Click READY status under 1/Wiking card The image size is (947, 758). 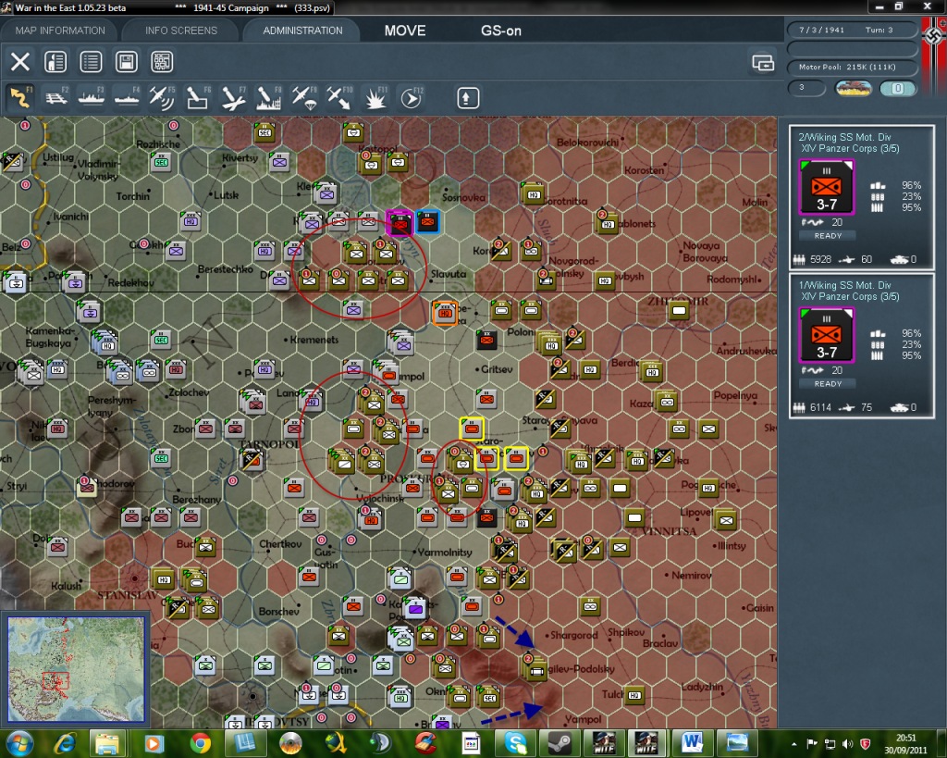click(828, 384)
